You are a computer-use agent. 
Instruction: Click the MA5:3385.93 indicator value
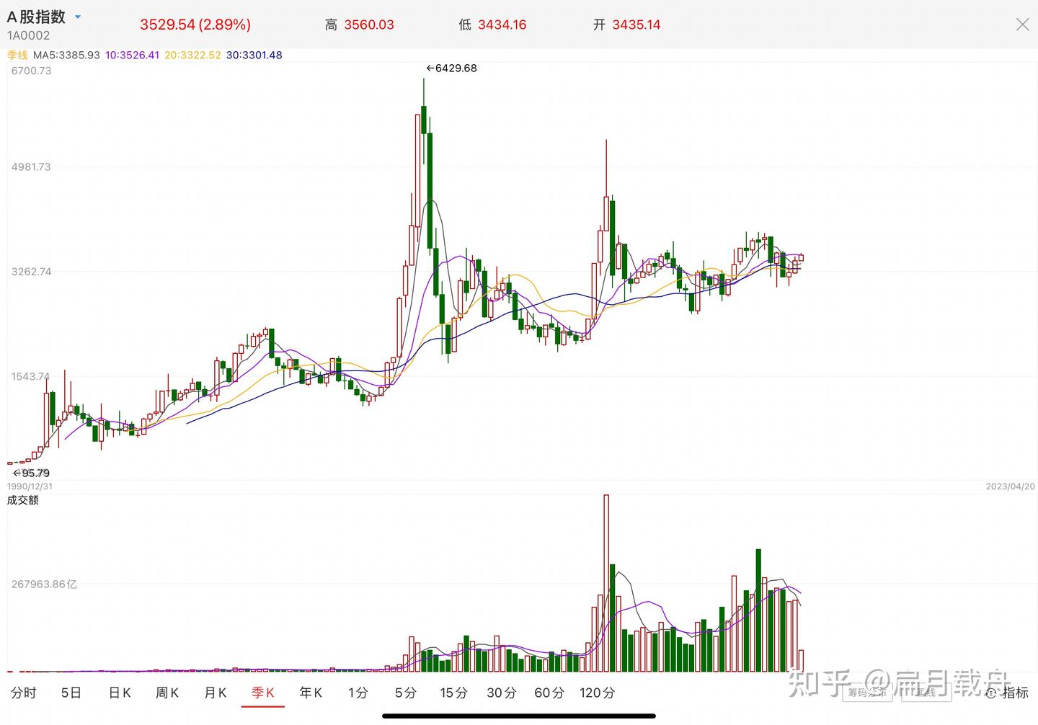[x=66, y=55]
